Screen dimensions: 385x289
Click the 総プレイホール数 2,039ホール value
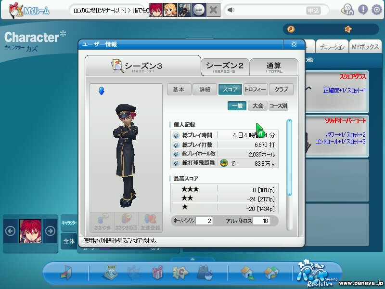(x=262, y=154)
